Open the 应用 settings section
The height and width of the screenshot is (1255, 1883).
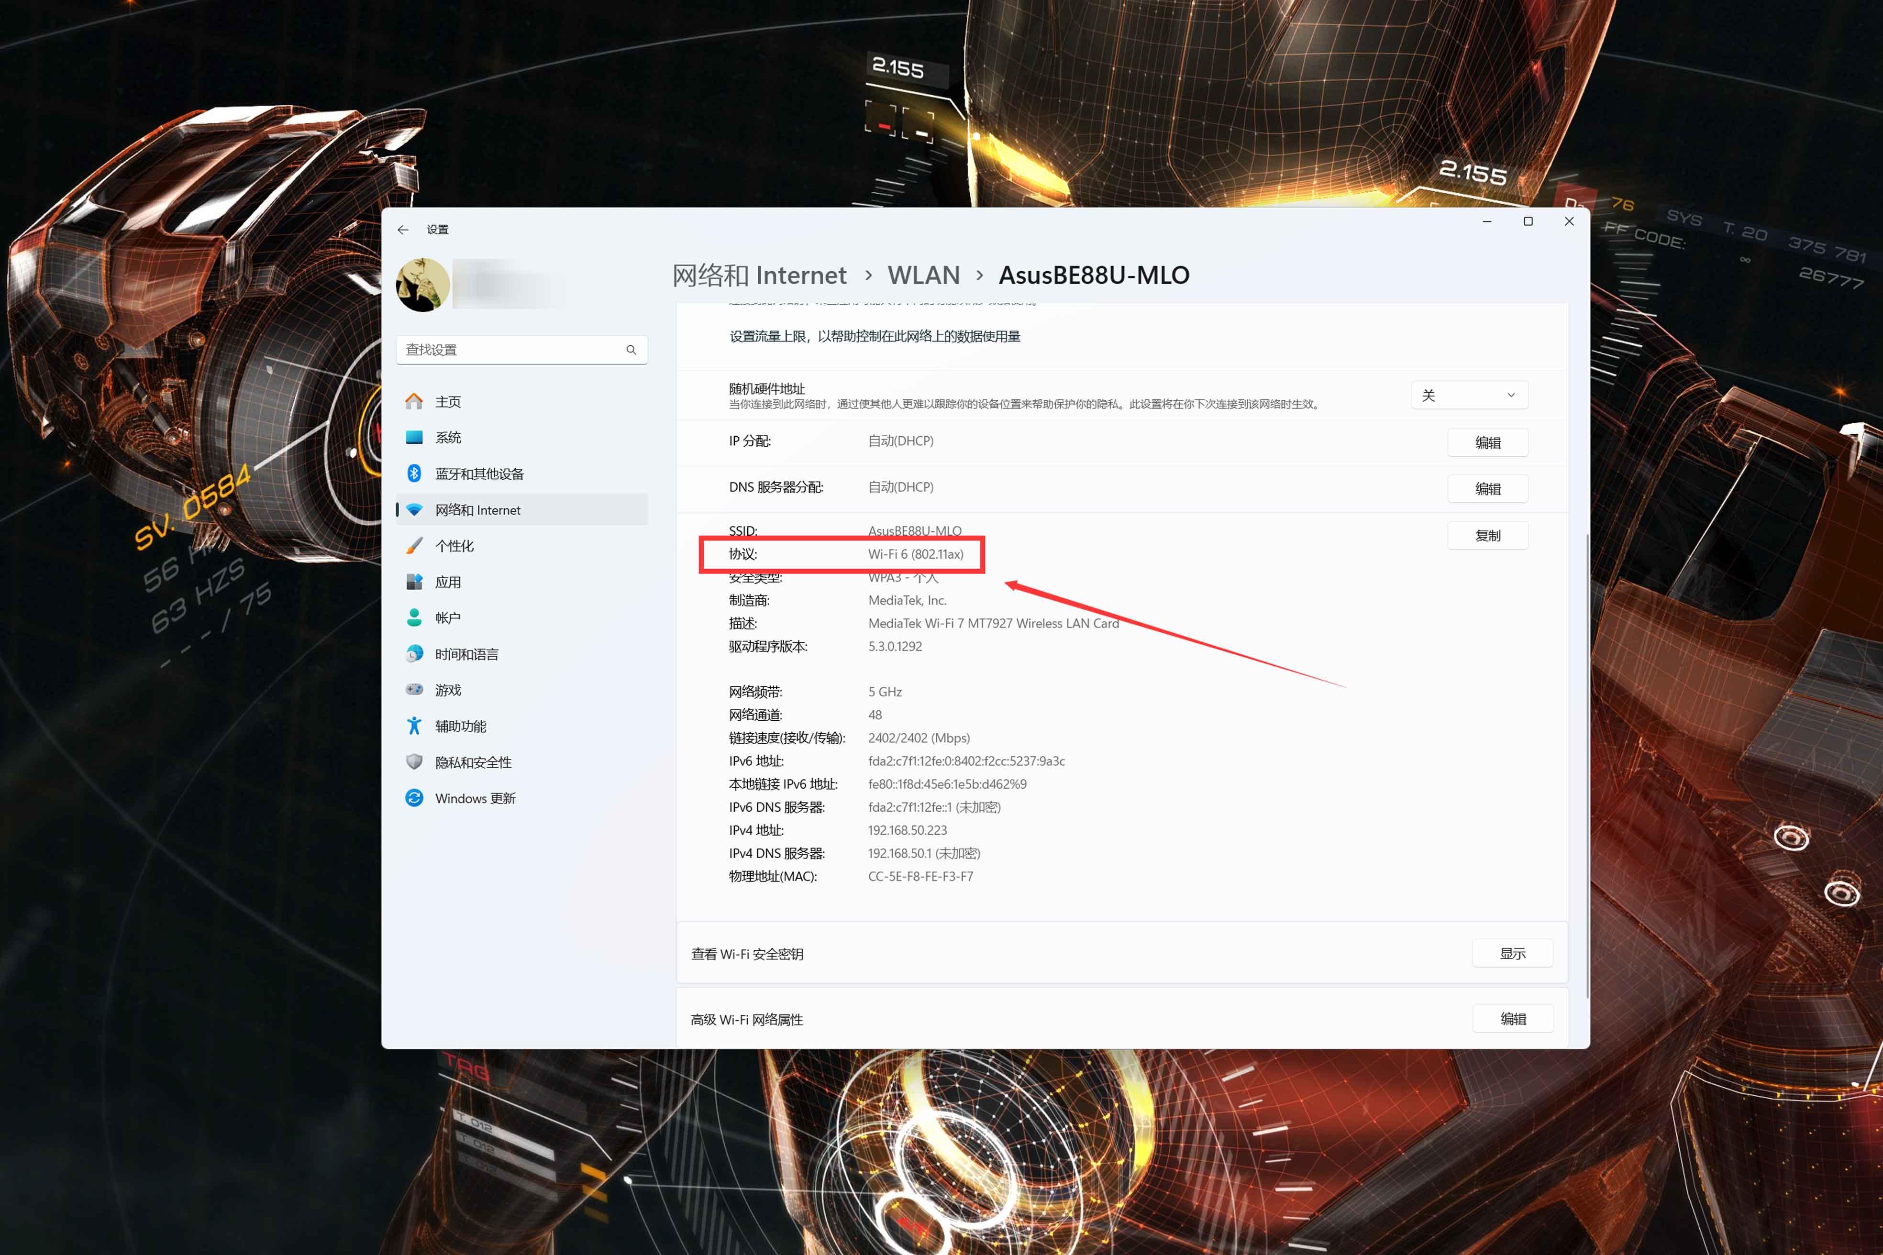click(x=447, y=582)
